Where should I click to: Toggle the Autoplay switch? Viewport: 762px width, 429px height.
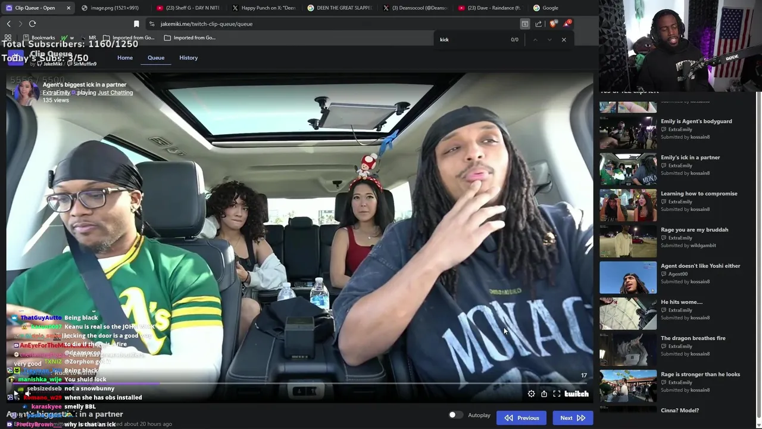455,415
